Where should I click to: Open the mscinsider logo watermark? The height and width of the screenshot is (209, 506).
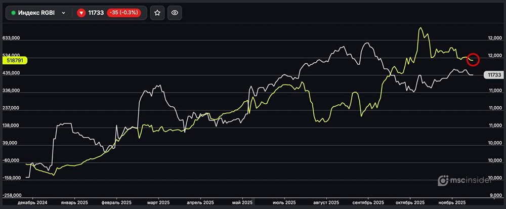468,180
